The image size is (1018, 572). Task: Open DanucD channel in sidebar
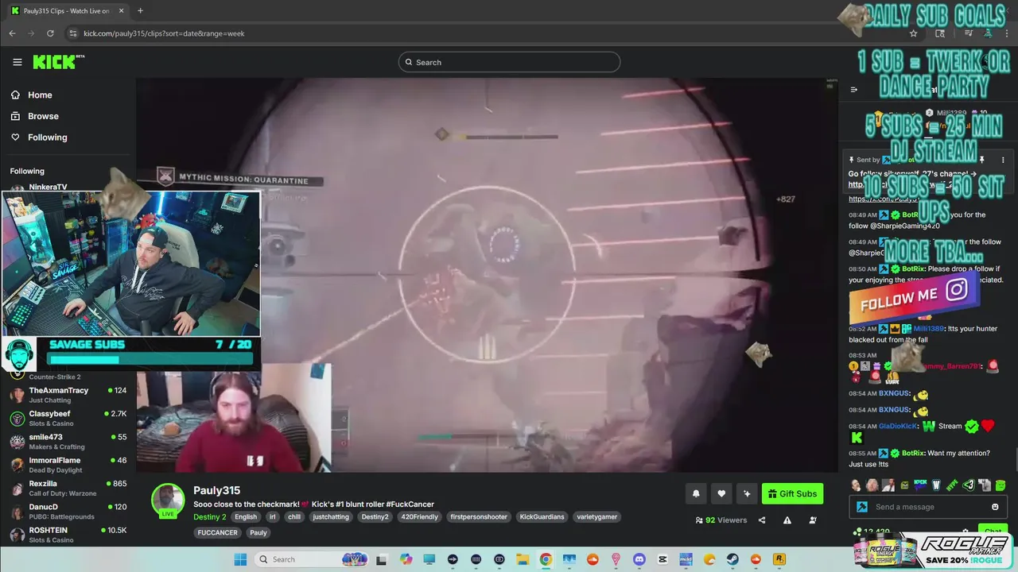tap(68, 511)
